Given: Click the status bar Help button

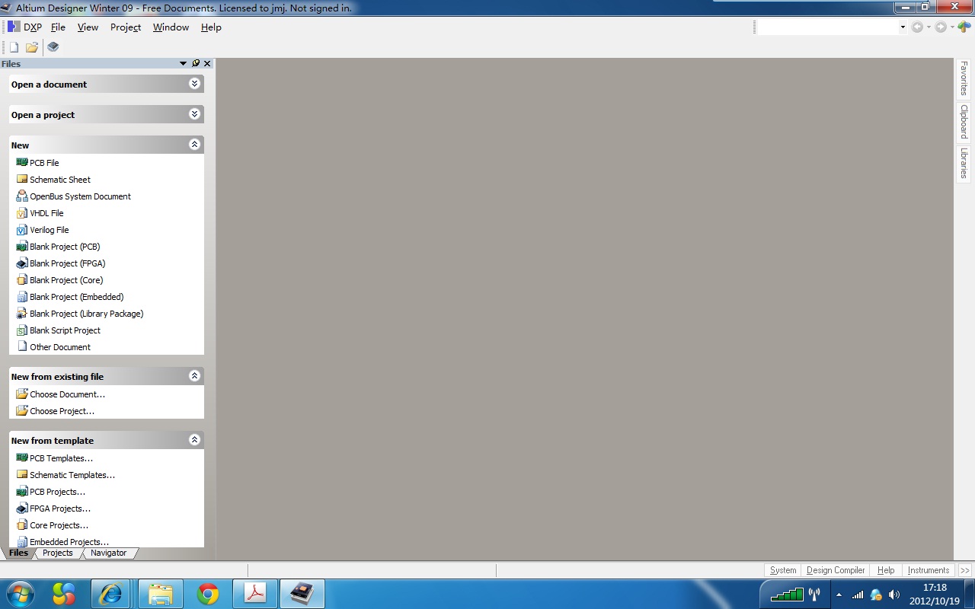Looking at the screenshot, I should pos(886,570).
